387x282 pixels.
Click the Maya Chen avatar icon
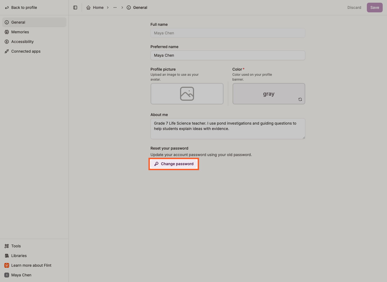7,275
